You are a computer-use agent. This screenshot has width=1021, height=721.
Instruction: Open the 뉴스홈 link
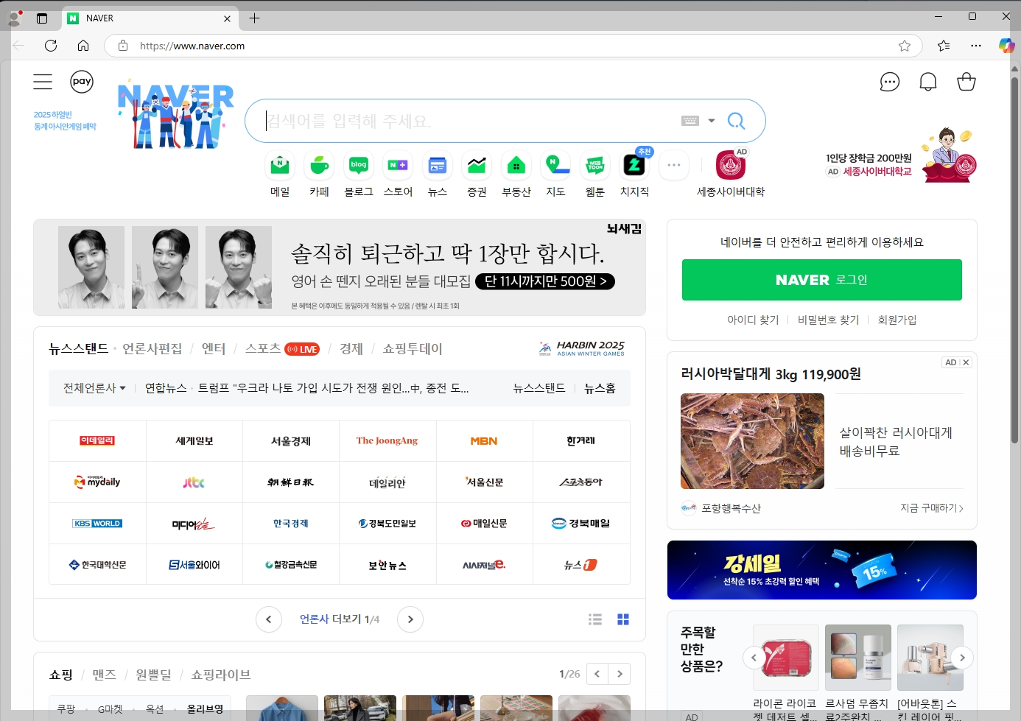point(600,388)
